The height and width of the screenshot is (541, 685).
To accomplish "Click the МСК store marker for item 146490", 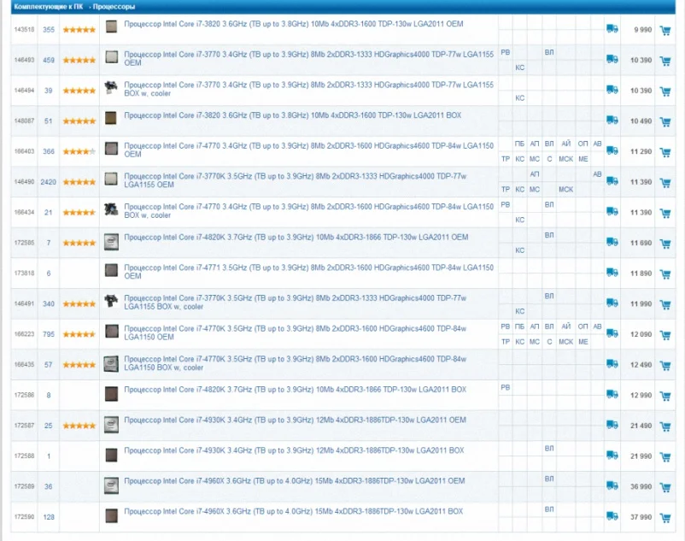I will (x=565, y=190).
